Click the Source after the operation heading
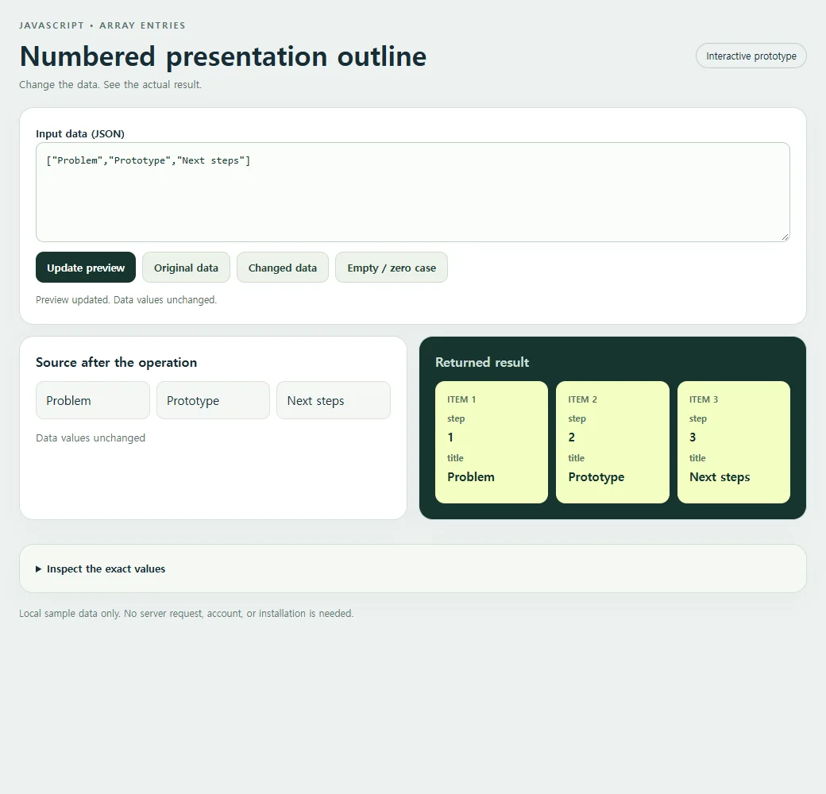The image size is (826, 794). click(x=117, y=362)
